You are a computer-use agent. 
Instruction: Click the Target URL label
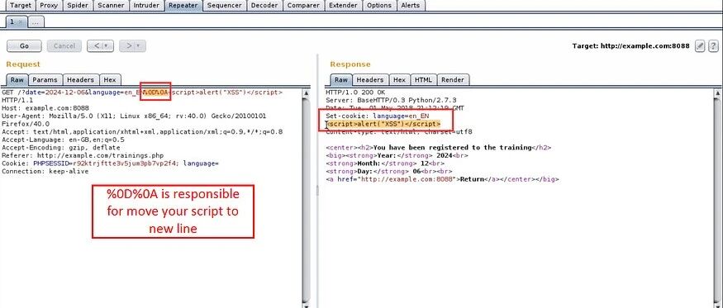(x=630, y=45)
